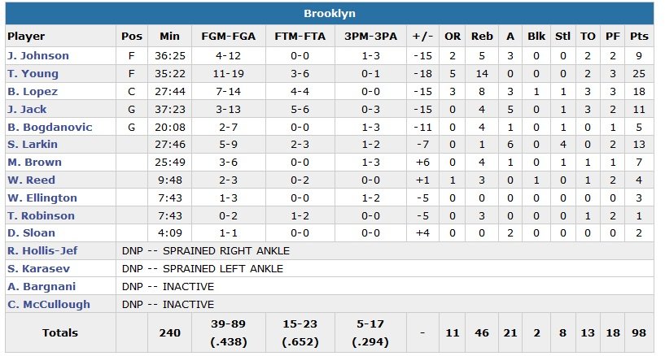Viewport: 665px width, 356px height.
Task: Click D. Sloan player link
Action: 33,233
